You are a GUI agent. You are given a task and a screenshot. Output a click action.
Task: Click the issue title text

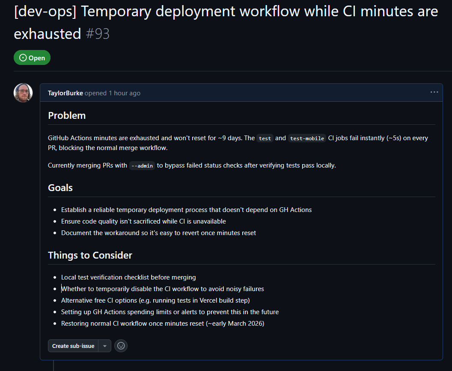point(214,12)
